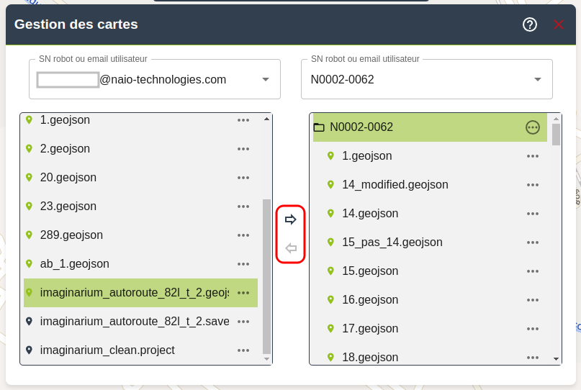This screenshot has width=581, height=390.
Task: Click the map pin icon beside 23.geojson
Action: click(29, 207)
